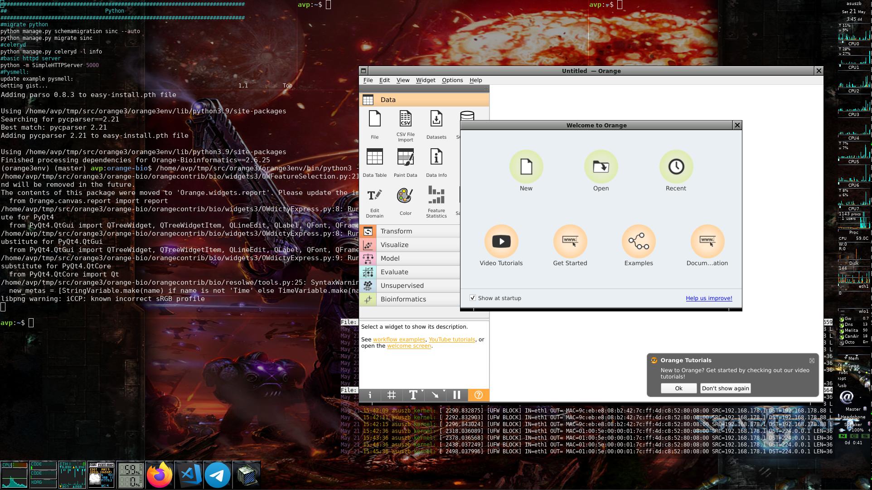
Task: Toggle the Show at startup checkbox
Action: click(x=473, y=298)
